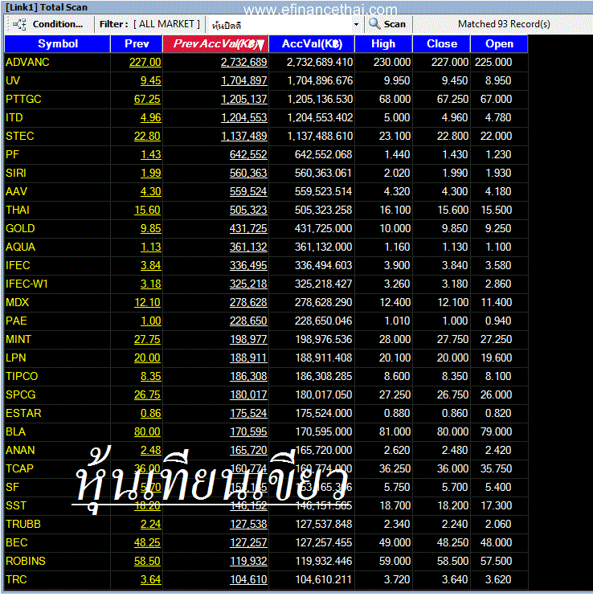Image resolution: width=593 pixels, height=609 pixels.
Task: Select the ITD symbol
Action: coord(14,117)
